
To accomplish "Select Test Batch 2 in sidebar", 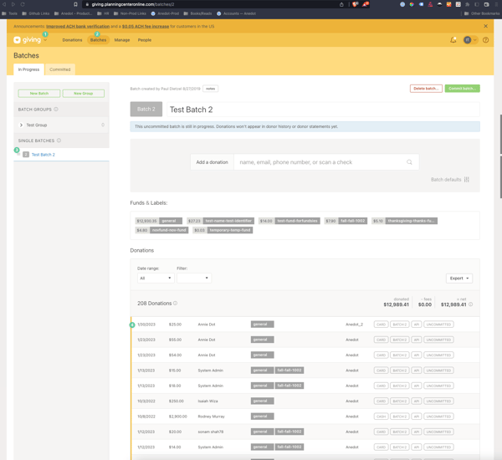I will tap(44, 155).
